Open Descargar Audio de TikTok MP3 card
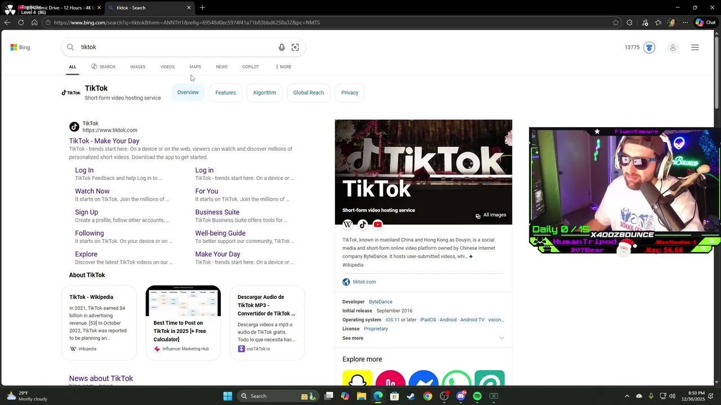Viewport: 721px width, 405px height. click(267, 323)
